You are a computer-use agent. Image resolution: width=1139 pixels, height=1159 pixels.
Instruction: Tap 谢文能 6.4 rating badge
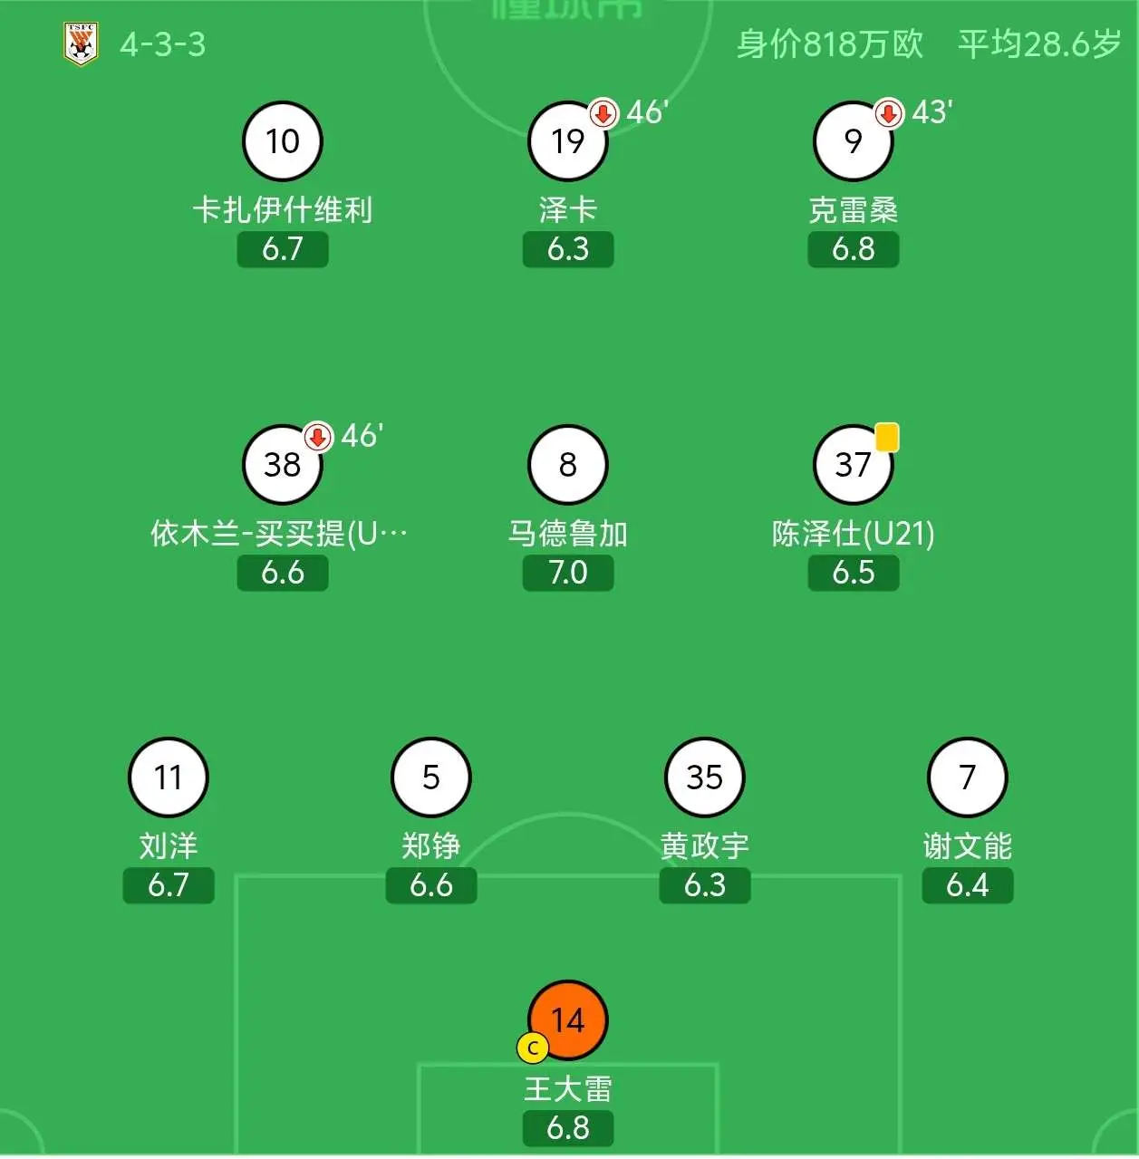pyautogui.click(x=968, y=885)
